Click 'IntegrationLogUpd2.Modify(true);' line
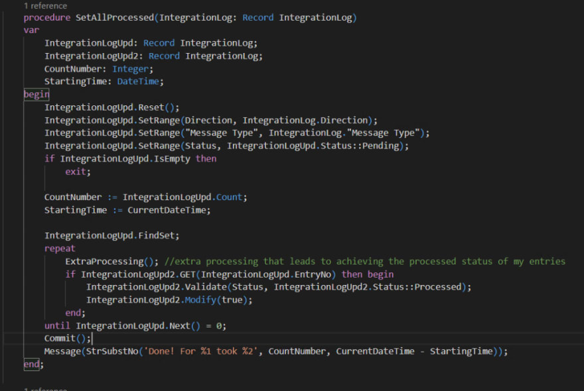This screenshot has height=391, width=584. pyautogui.click(x=169, y=300)
